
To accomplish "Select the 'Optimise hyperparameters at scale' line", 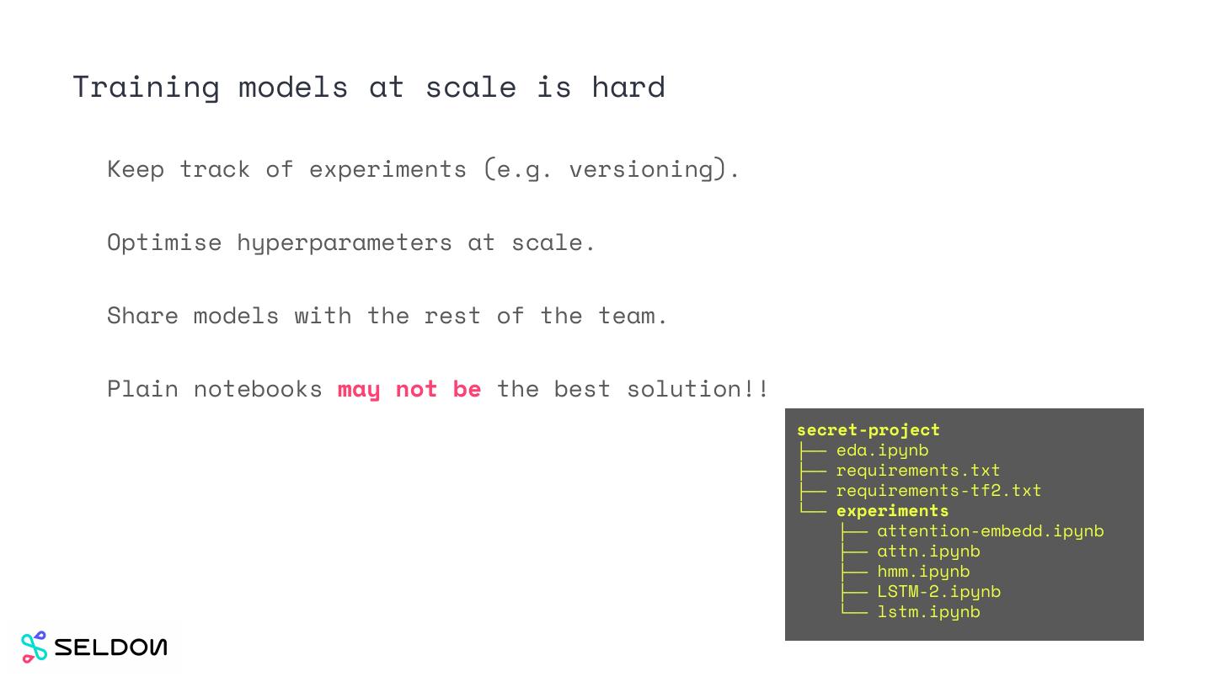I will pos(351,242).
